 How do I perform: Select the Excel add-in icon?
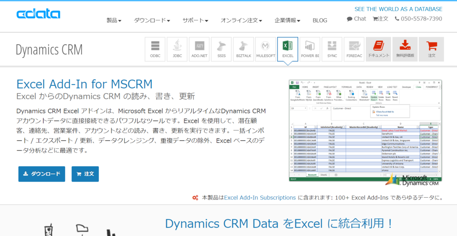(x=288, y=49)
